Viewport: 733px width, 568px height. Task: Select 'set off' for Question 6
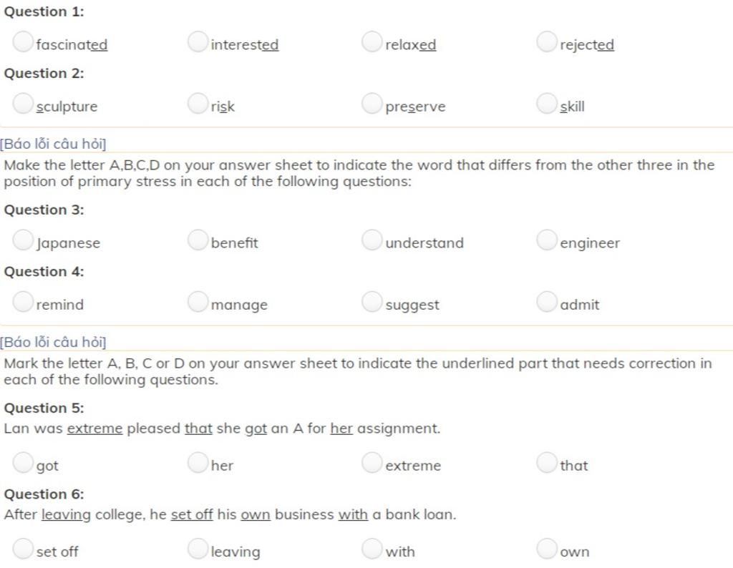(23, 549)
